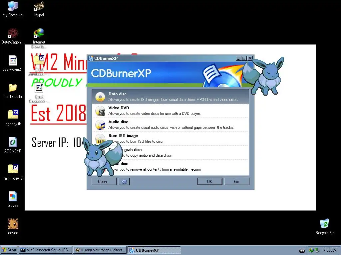Viewport: 341px width, 255px height.
Task: Select the eevee desktop icon
Action: pyautogui.click(x=13, y=224)
